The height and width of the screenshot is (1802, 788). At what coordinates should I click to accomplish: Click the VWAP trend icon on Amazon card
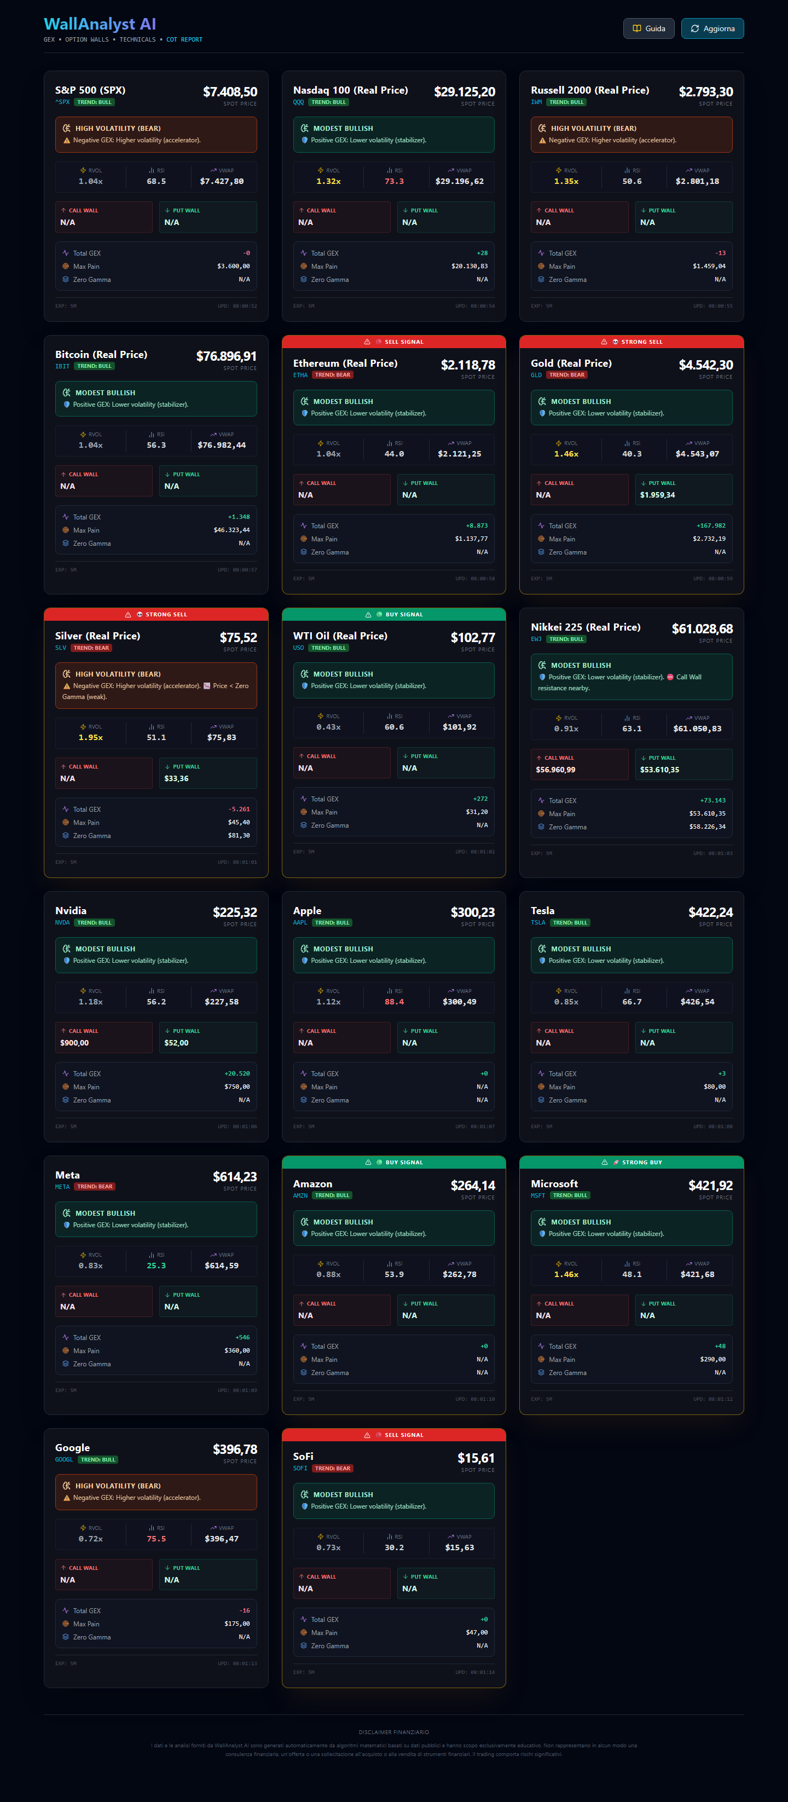[x=451, y=1264]
